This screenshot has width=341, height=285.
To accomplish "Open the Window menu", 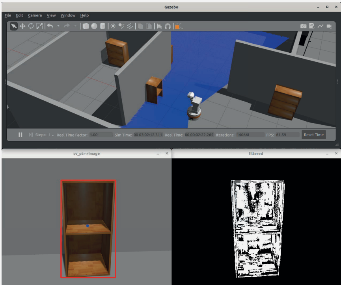I will (68, 15).
